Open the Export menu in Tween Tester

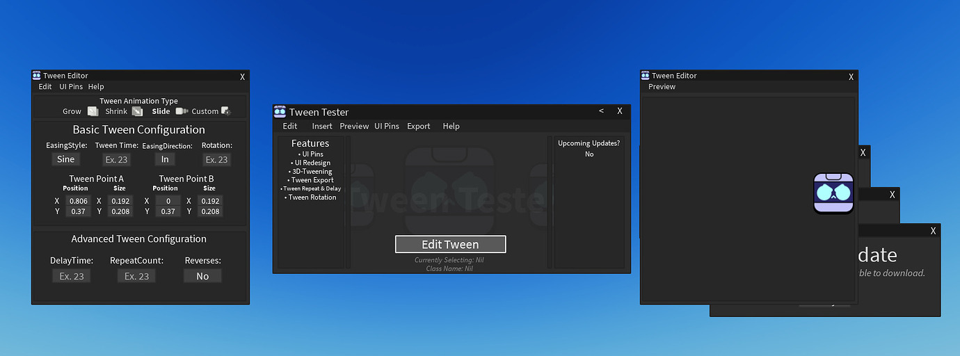click(x=418, y=127)
